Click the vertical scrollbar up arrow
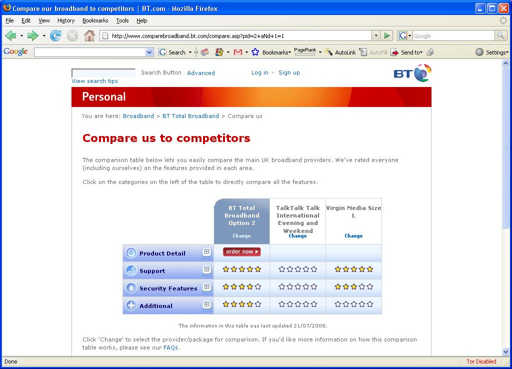The image size is (512, 369). point(505,63)
